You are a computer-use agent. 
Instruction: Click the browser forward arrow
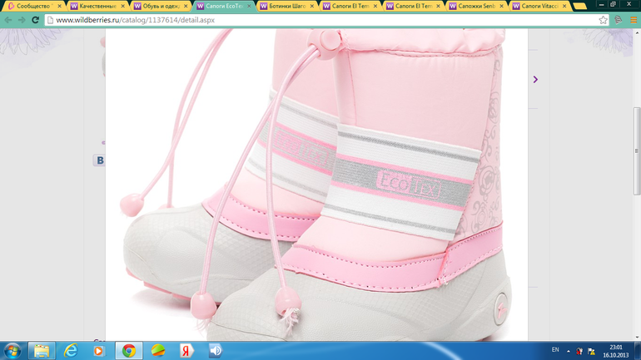(22, 20)
